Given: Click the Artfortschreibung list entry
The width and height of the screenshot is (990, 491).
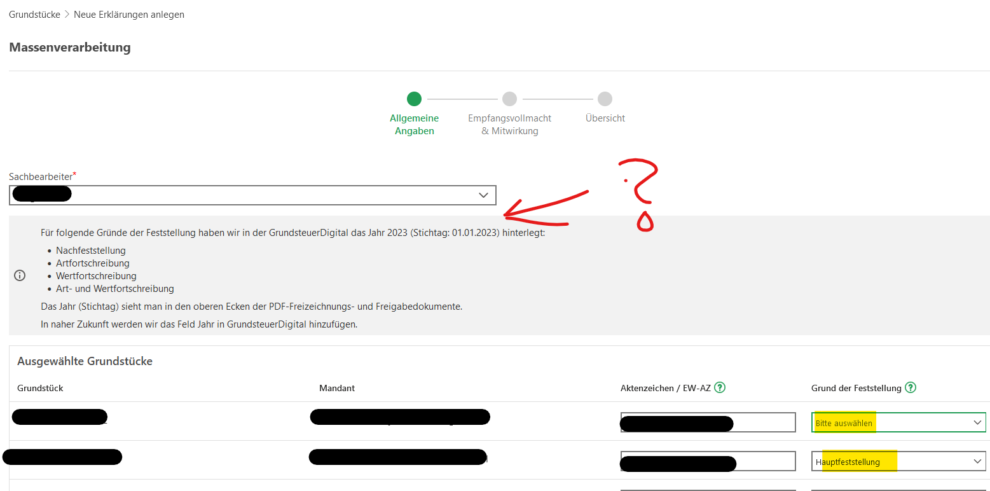Looking at the screenshot, I should pos(93,263).
